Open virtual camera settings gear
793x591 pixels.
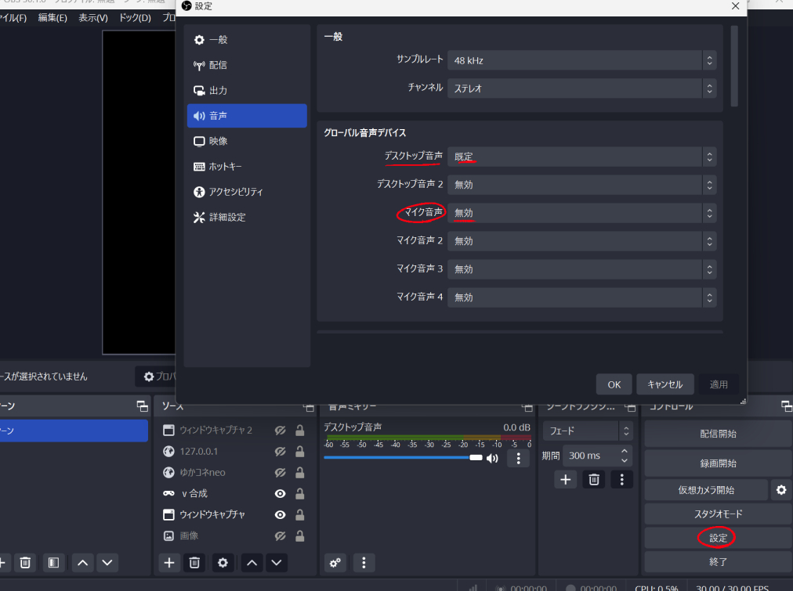point(781,490)
